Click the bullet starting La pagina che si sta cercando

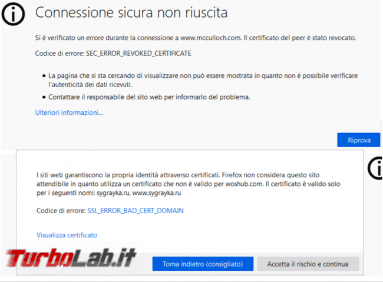click(x=203, y=80)
